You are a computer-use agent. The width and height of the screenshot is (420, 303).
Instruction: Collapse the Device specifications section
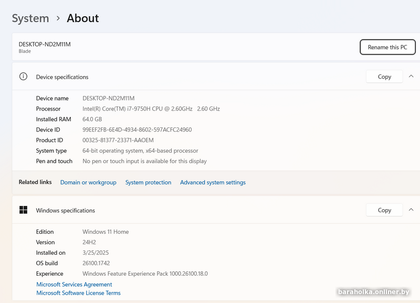(x=411, y=76)
